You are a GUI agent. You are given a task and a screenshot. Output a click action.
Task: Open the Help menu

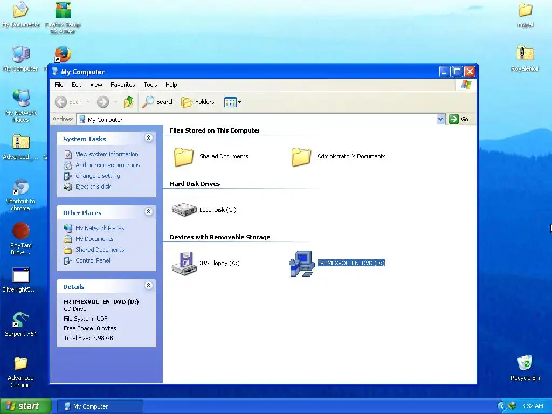(171, 85)
